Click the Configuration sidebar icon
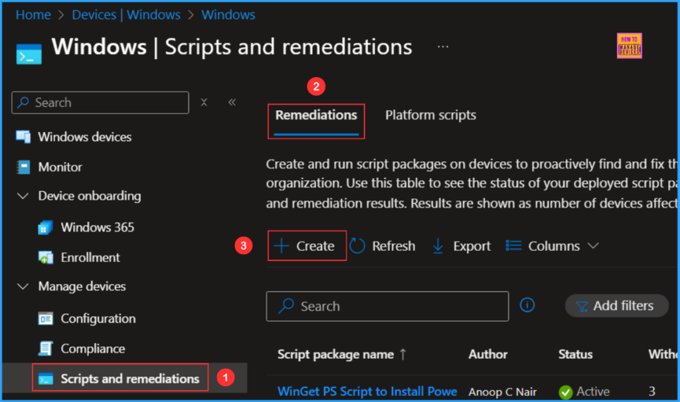This screenshot has width=680, height=402. click(x=45, y=318)
